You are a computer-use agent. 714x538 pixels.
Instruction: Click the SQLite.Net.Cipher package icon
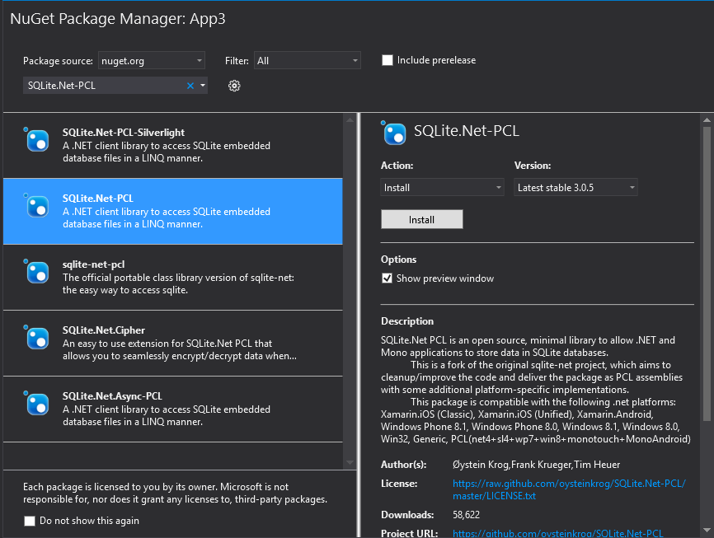pos(38,339)
